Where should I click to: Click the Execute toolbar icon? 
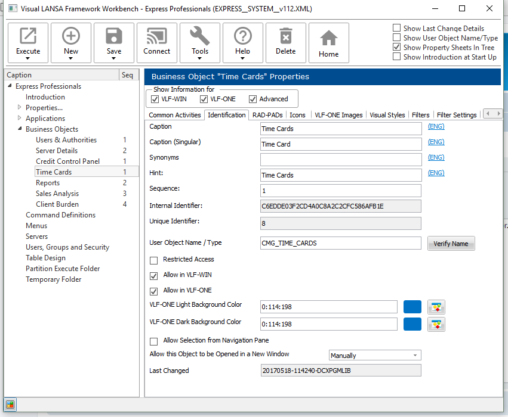click(28, 36)
